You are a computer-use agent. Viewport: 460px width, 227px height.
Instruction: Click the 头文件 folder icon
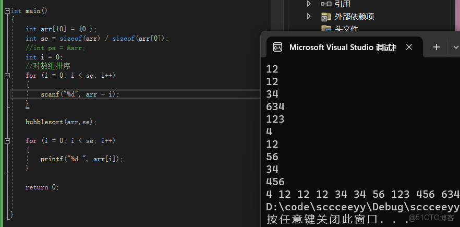point(326,29)
